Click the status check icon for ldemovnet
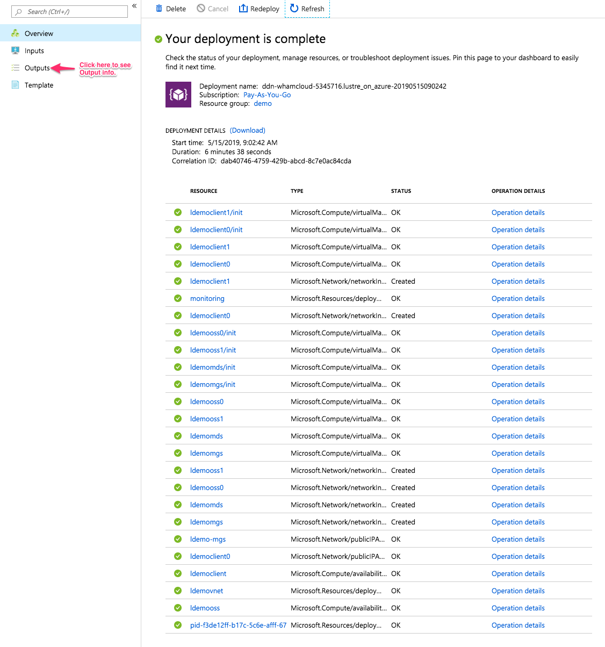Viewport: 605px width, 647px height. click(178, 591)
